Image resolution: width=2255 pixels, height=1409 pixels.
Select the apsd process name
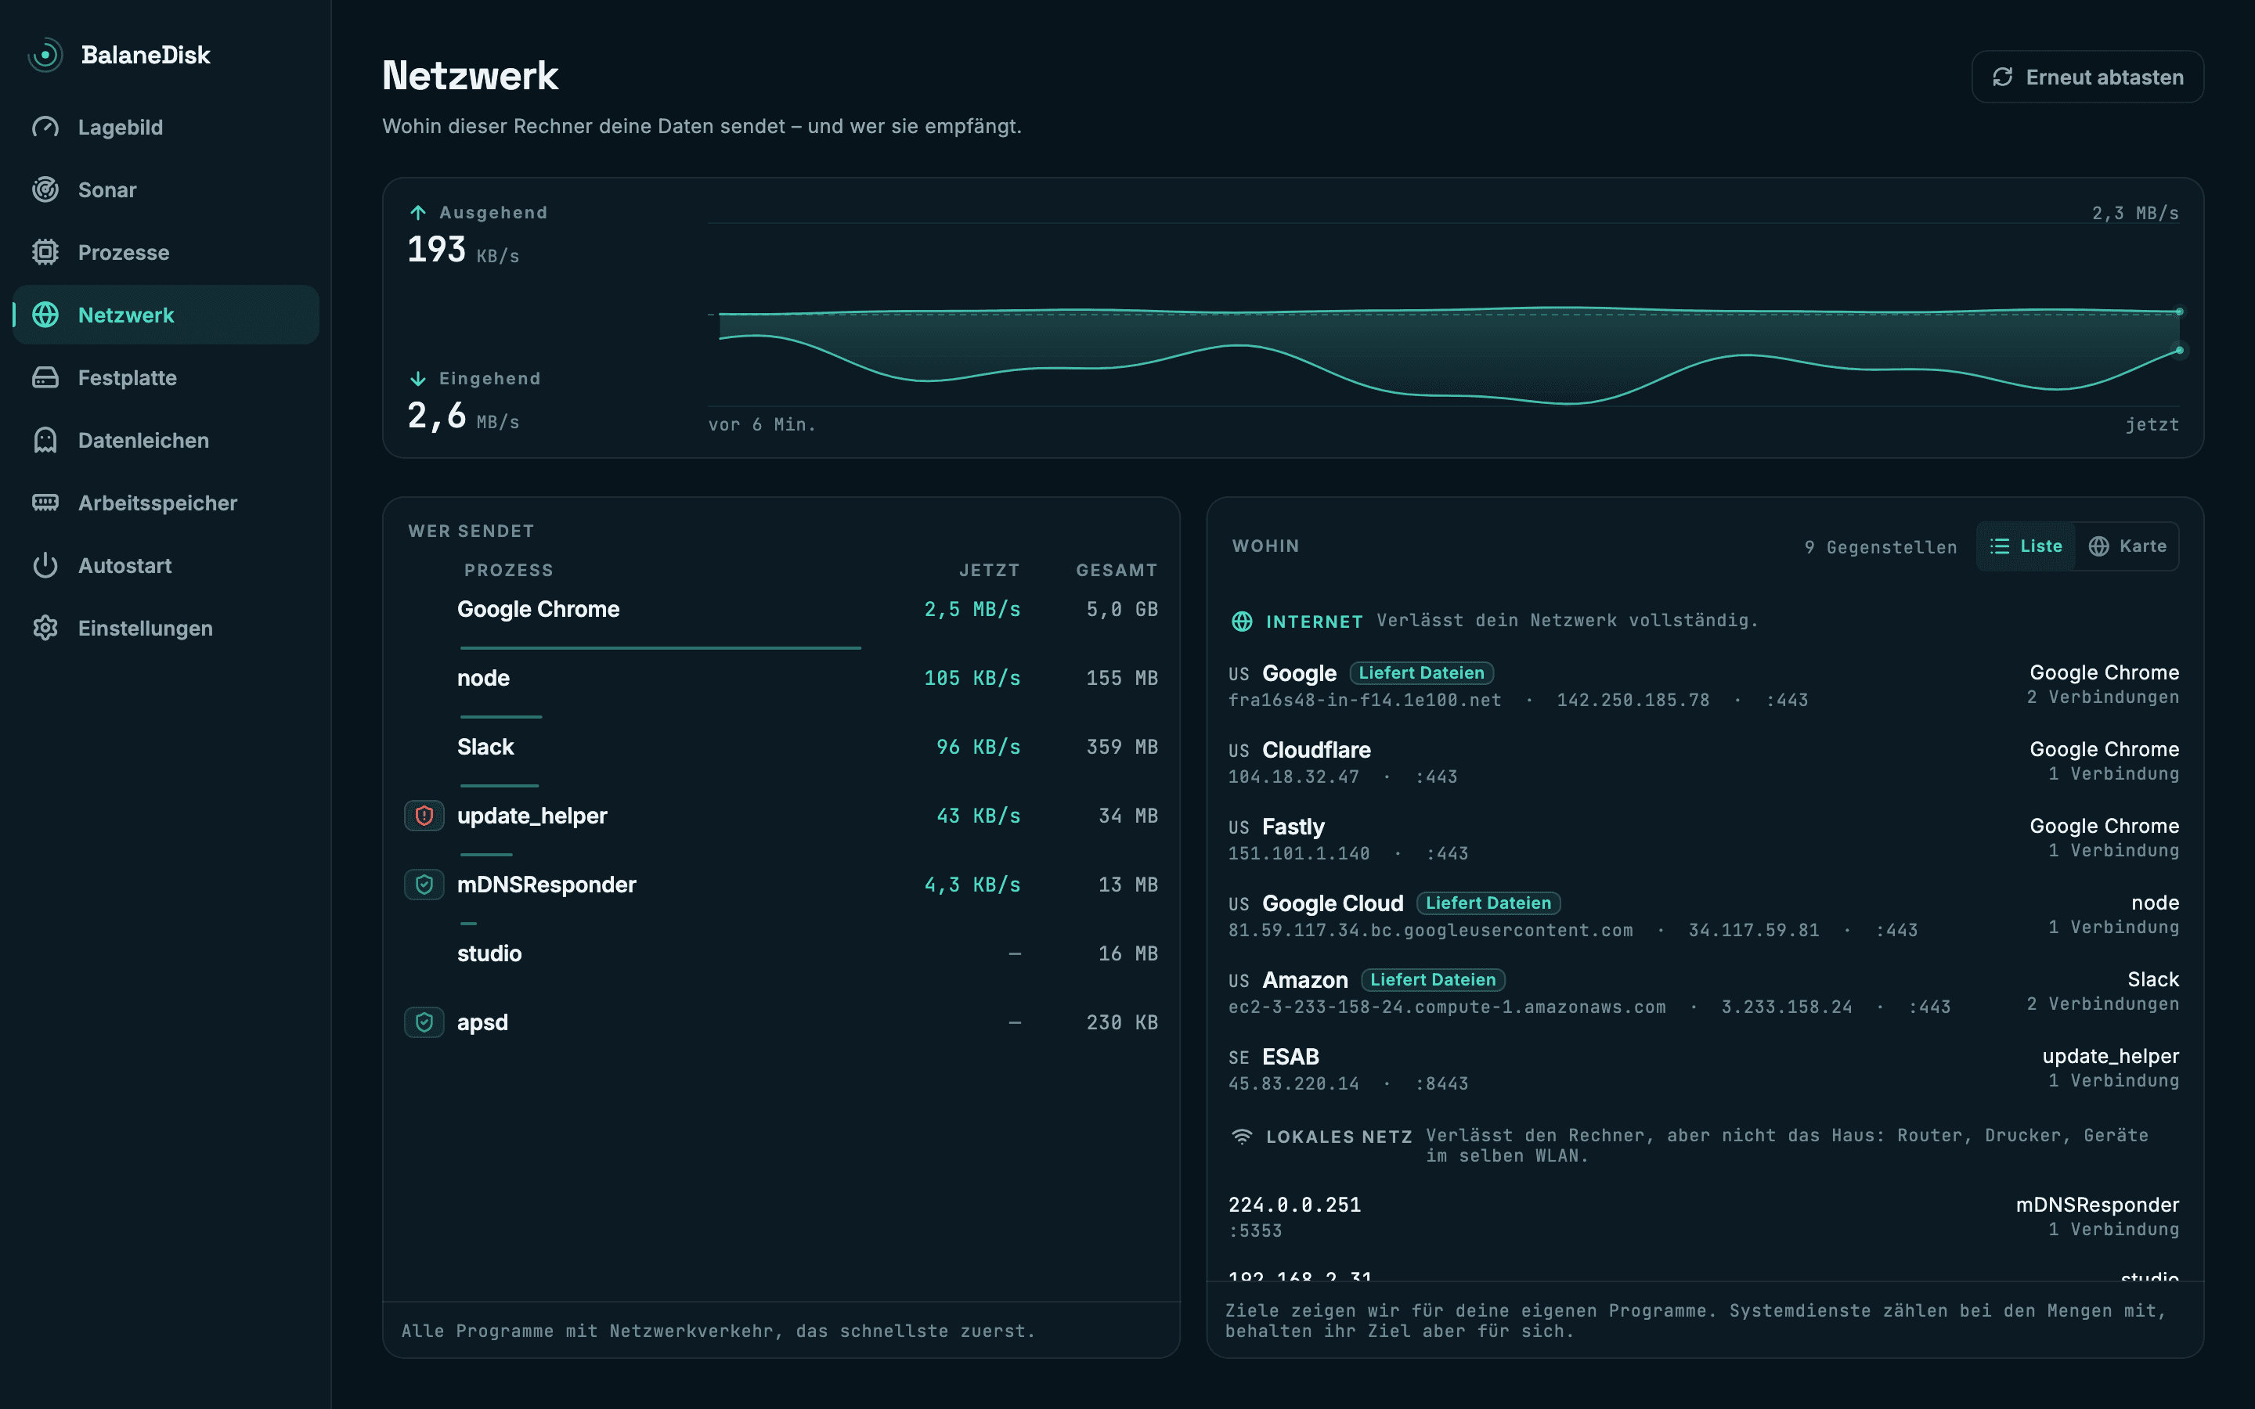[x=482, y=1023]
